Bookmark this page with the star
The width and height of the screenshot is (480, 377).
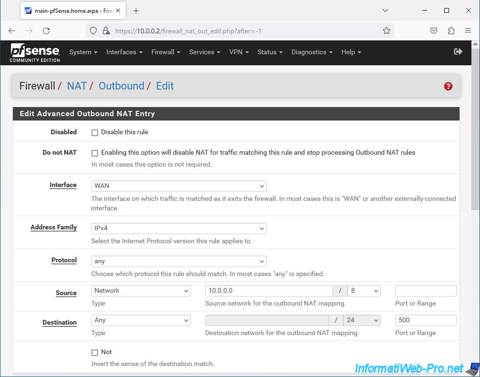(386, 30)
